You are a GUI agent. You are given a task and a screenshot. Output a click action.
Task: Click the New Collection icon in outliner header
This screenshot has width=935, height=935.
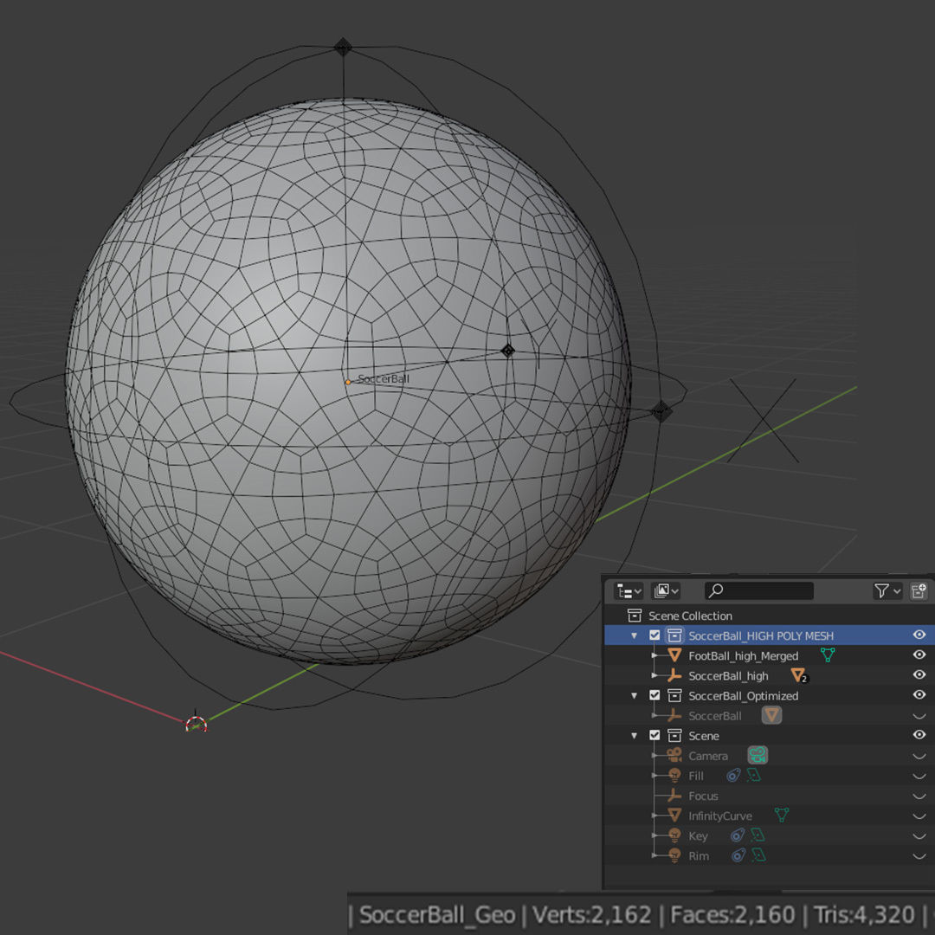(919, 590)
